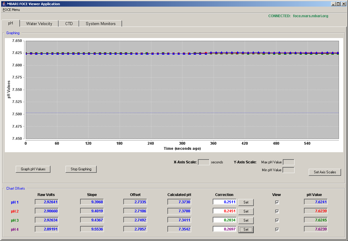
Task: Click pH 1 Raw Volts value 2.92641
Action: click(x=47, y=202)
